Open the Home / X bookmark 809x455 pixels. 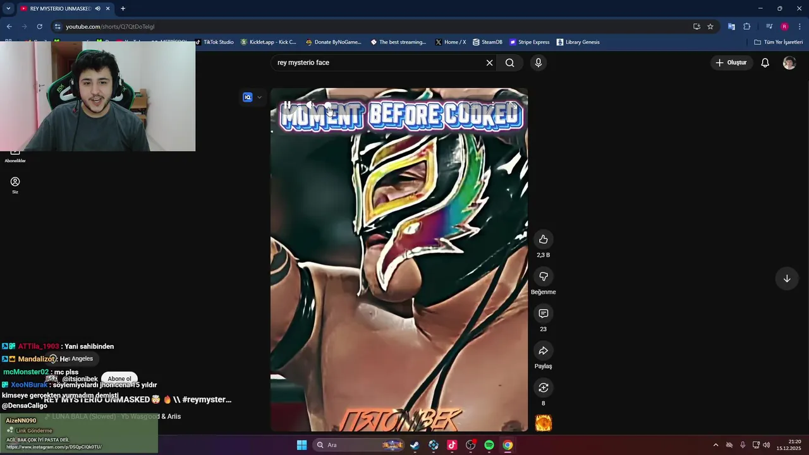[451, 42]
